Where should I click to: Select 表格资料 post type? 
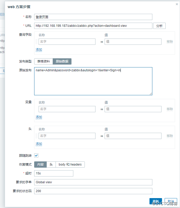tap(44, 61)
